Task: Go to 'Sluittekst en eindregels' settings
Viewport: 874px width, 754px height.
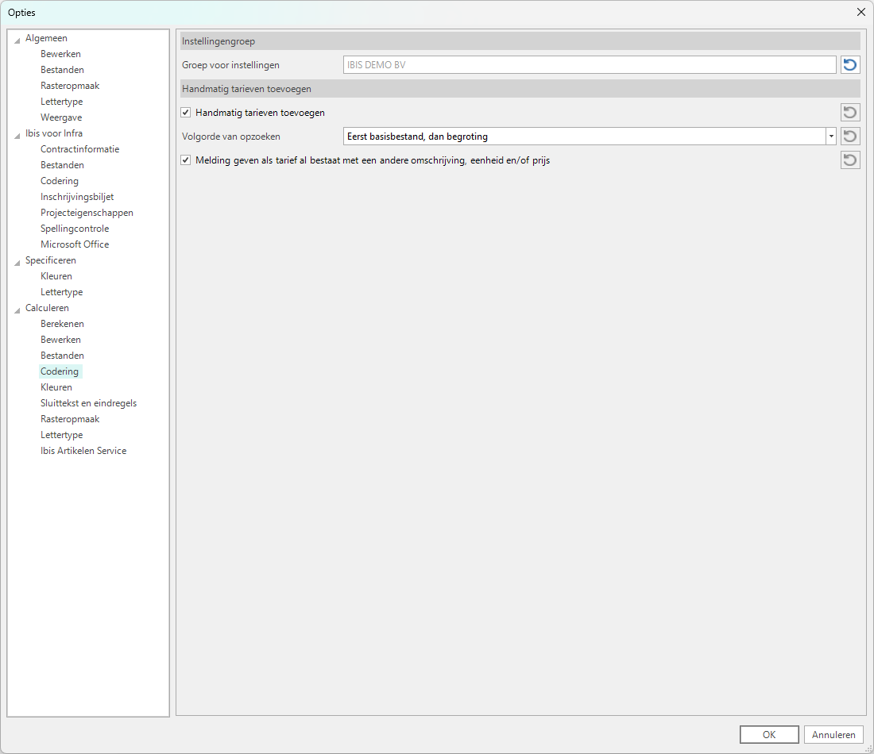Action: click(88, 403)
